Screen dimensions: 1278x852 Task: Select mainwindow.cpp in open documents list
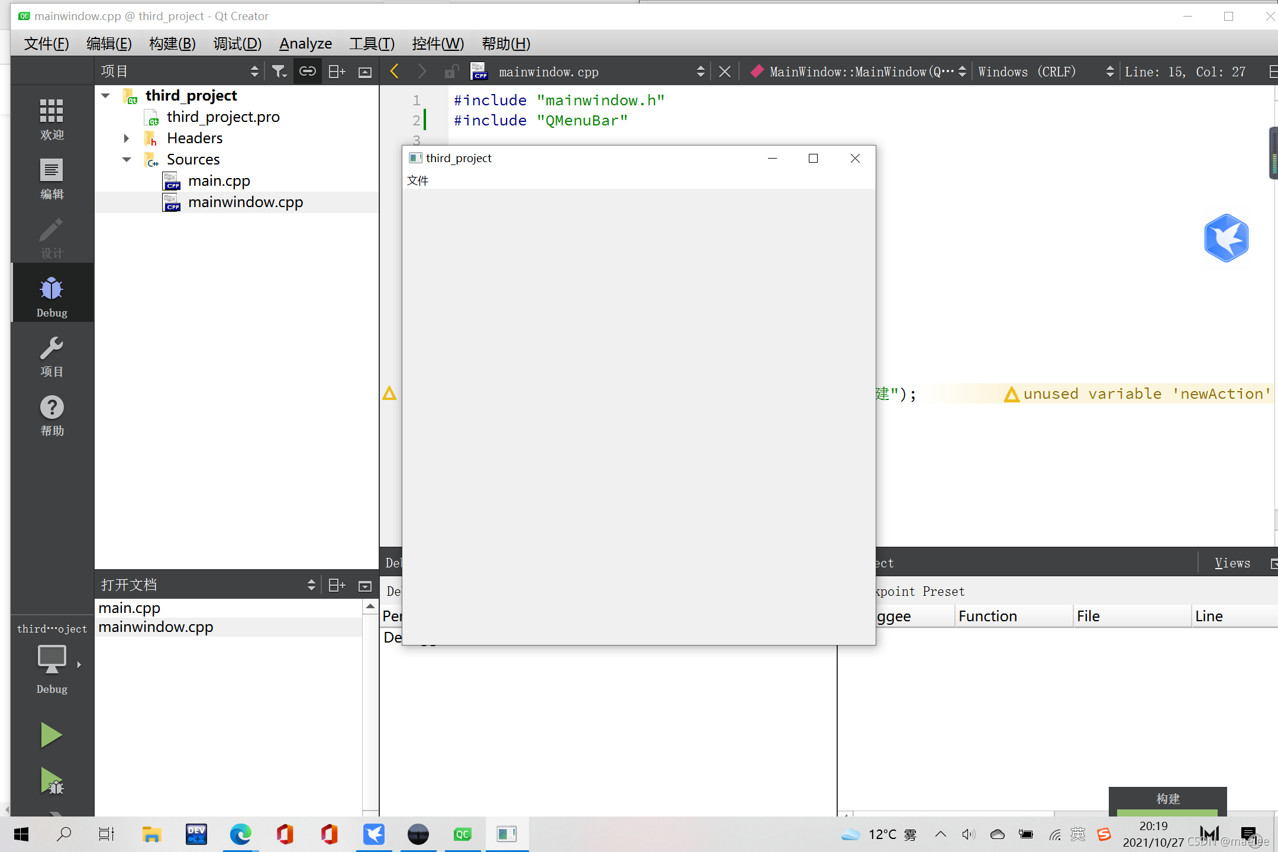(155, 627)
